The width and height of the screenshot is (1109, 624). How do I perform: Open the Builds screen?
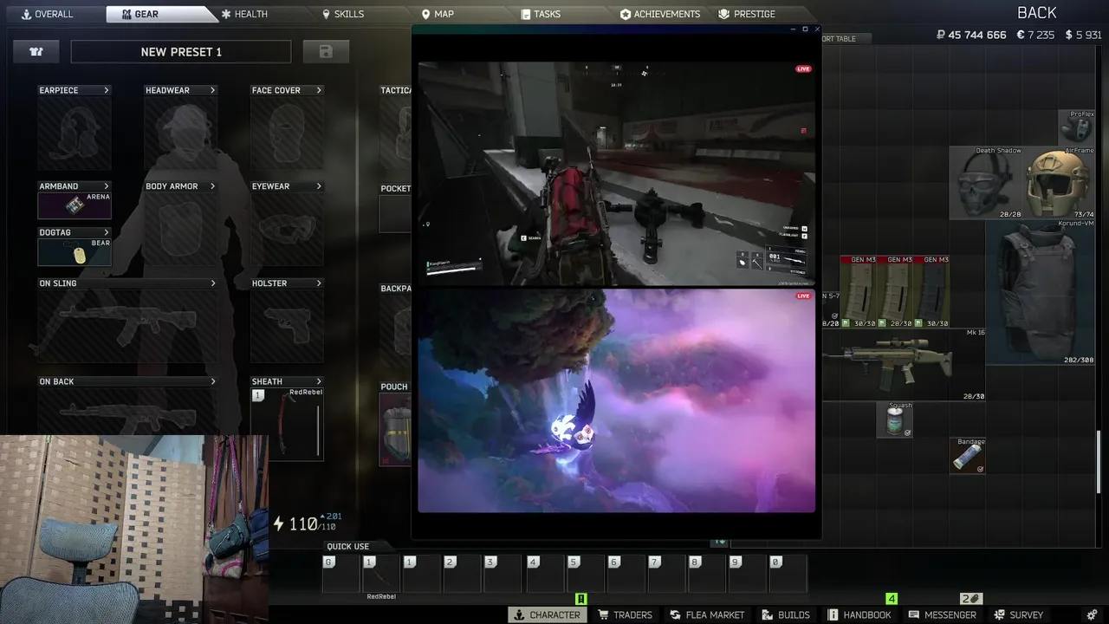pos(786,614)
